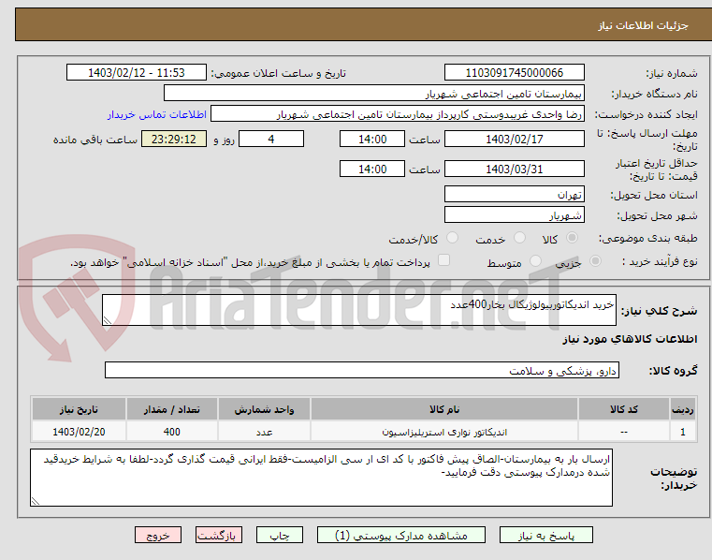712x560 pixels.
Task: Click the response deadline date 1403/02/17
Action: click(514, 139)
